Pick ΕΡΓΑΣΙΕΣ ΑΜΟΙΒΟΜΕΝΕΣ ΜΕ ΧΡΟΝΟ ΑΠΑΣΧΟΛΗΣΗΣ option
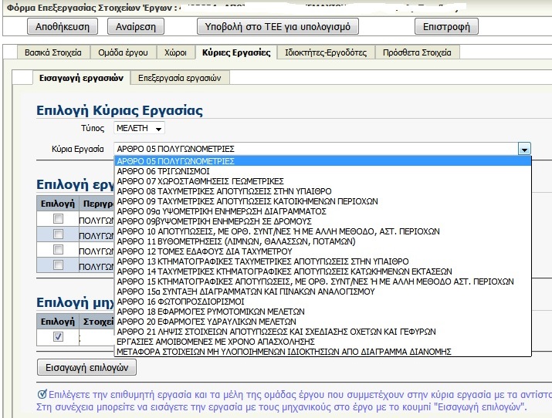The image size is (552, 418). [x=215, y=342]
